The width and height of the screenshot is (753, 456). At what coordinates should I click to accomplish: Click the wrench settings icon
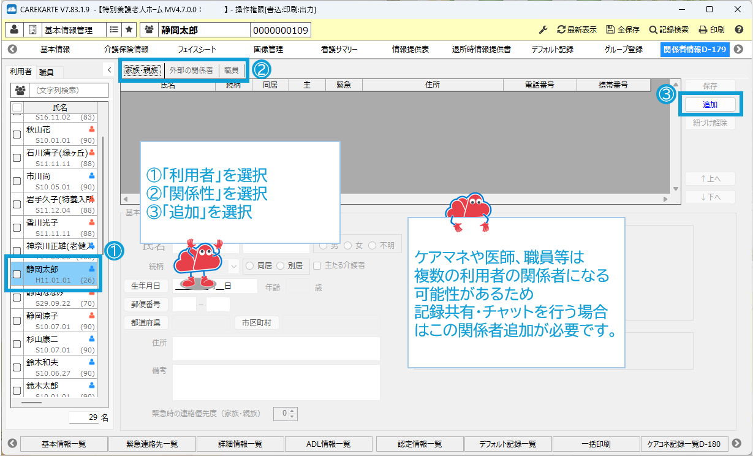(x=542, y=30)
